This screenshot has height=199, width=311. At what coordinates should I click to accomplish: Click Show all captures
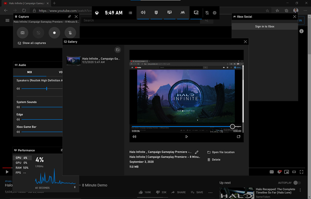click(34, 43)
